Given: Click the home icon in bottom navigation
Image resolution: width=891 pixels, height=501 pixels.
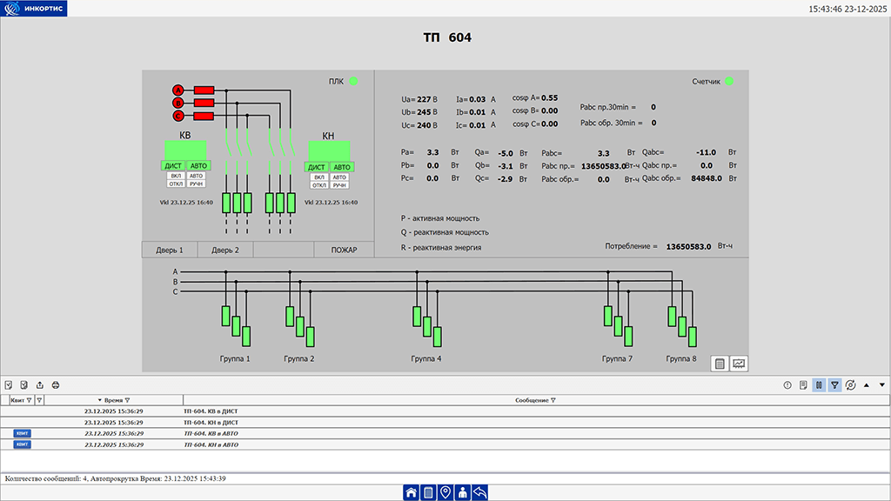Looking at the screenshot, I should (x=411, y=493).
